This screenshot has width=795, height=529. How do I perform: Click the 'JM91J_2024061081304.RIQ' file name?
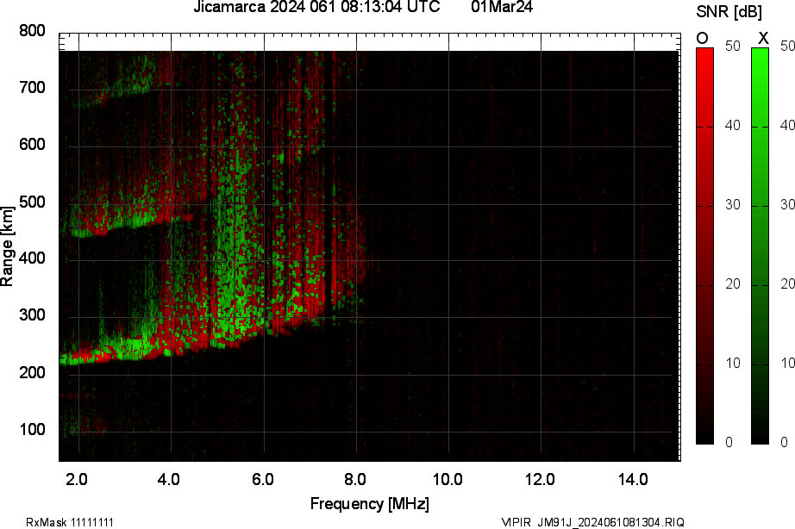point(611,522)
